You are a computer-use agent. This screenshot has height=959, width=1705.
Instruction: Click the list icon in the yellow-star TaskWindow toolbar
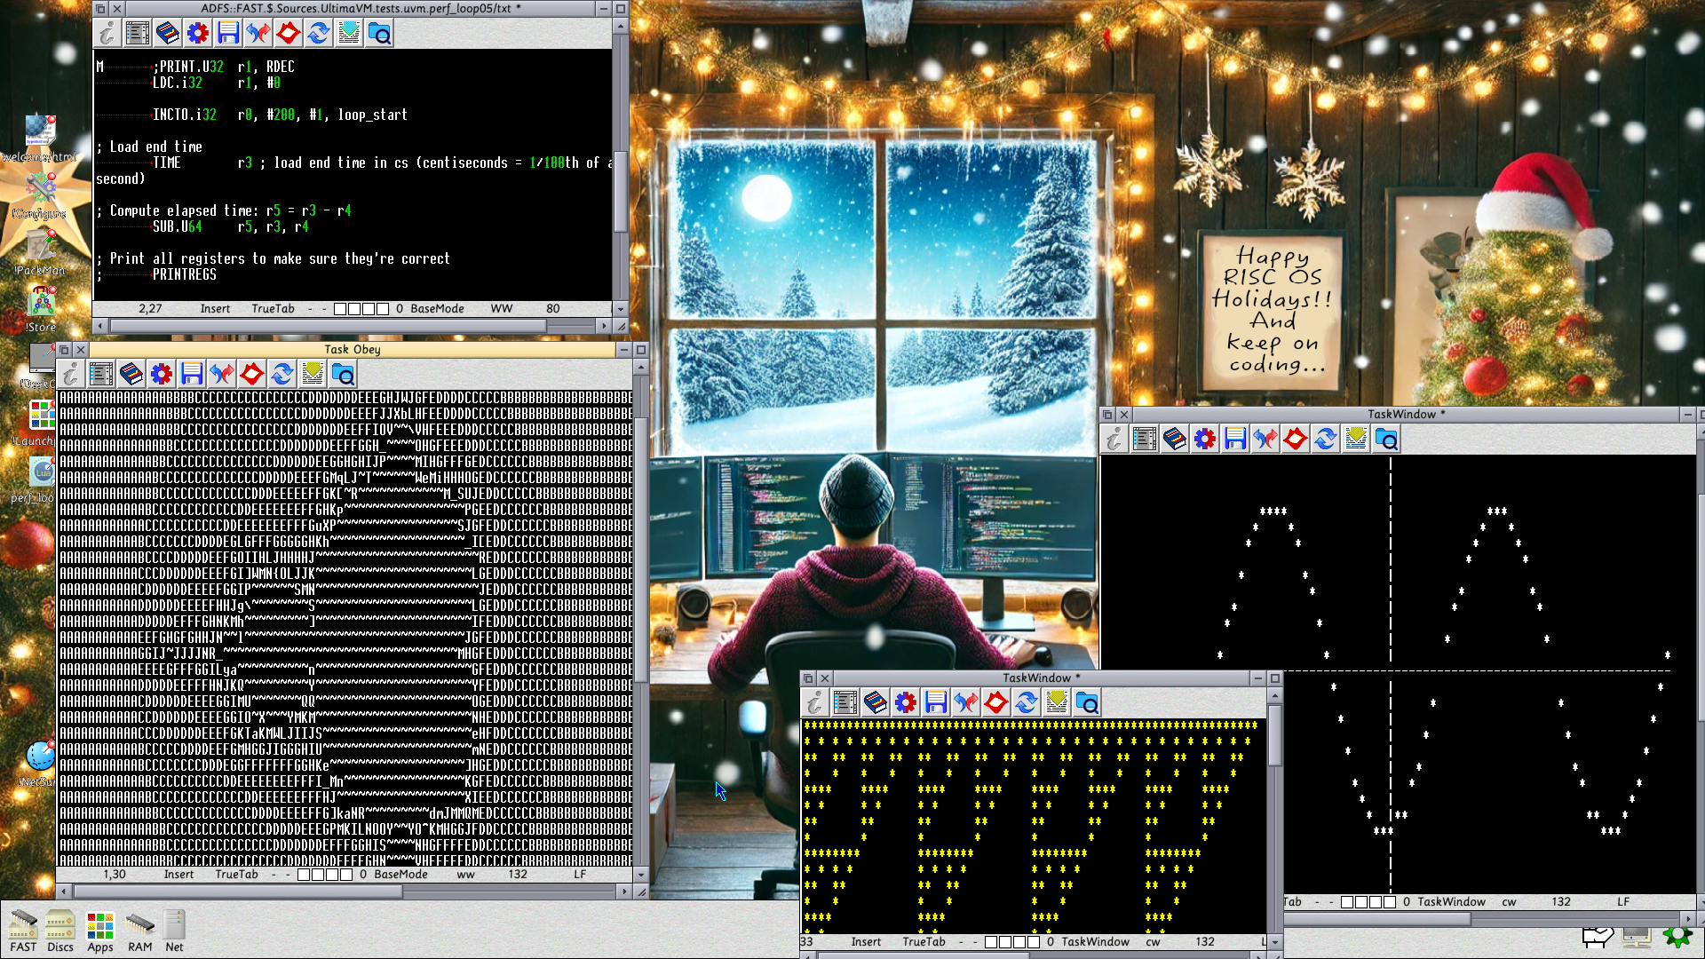pos(845,702)
